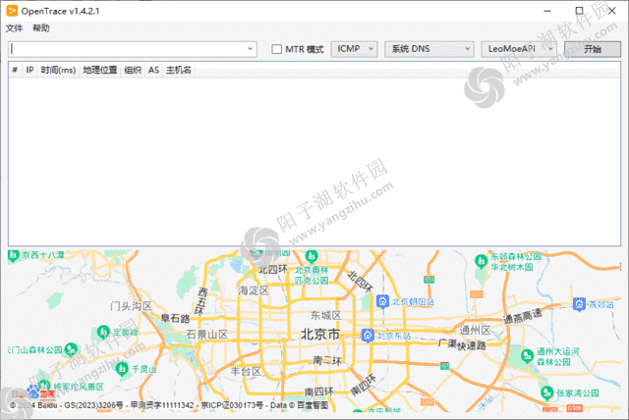Click the IP column header
The image size is (629, 420).
point(29,70)
